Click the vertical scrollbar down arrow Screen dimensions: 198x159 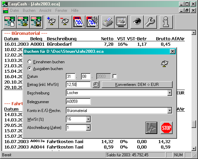click(x=194, y=149)
